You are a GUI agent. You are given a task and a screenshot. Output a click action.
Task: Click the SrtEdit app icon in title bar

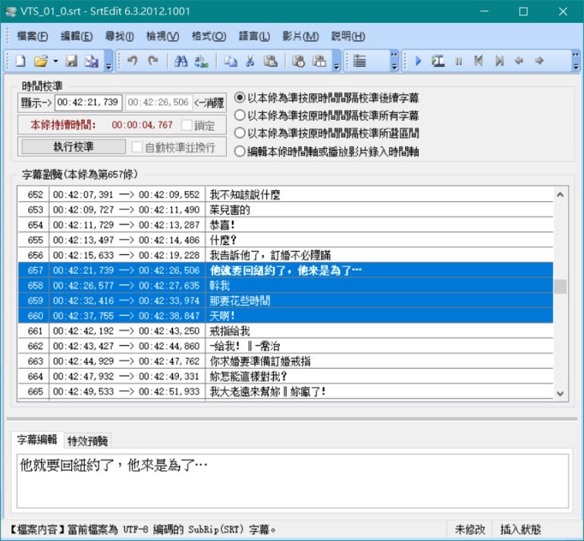(x=11, y=11)
